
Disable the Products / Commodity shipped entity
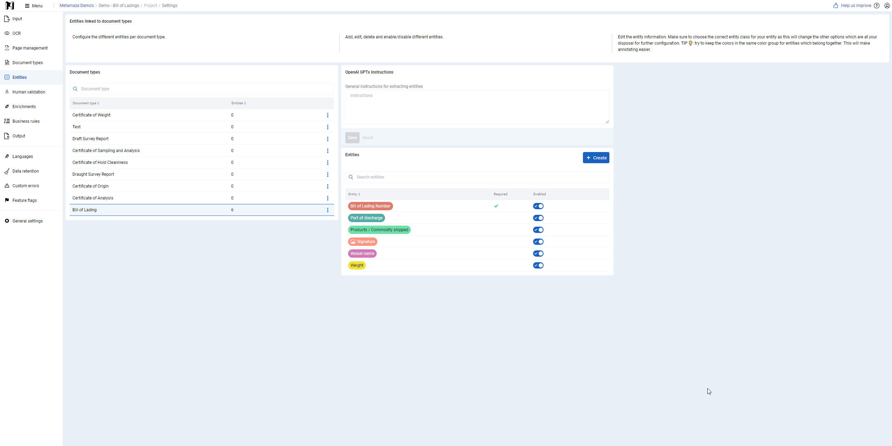pyautogui.click(x=538, y=230)
